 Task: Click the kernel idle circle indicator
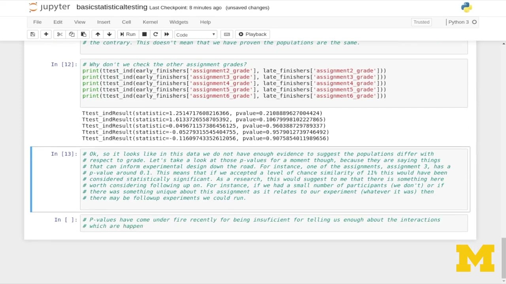click(x=474, y=22)
